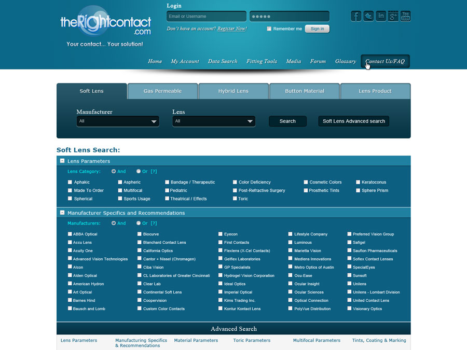Screen dimensions: 467x350
Task: Open the Multifocal Parameters advanced link
Action: coord(317,340)
